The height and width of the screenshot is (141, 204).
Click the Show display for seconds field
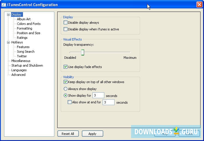[98, 95]
